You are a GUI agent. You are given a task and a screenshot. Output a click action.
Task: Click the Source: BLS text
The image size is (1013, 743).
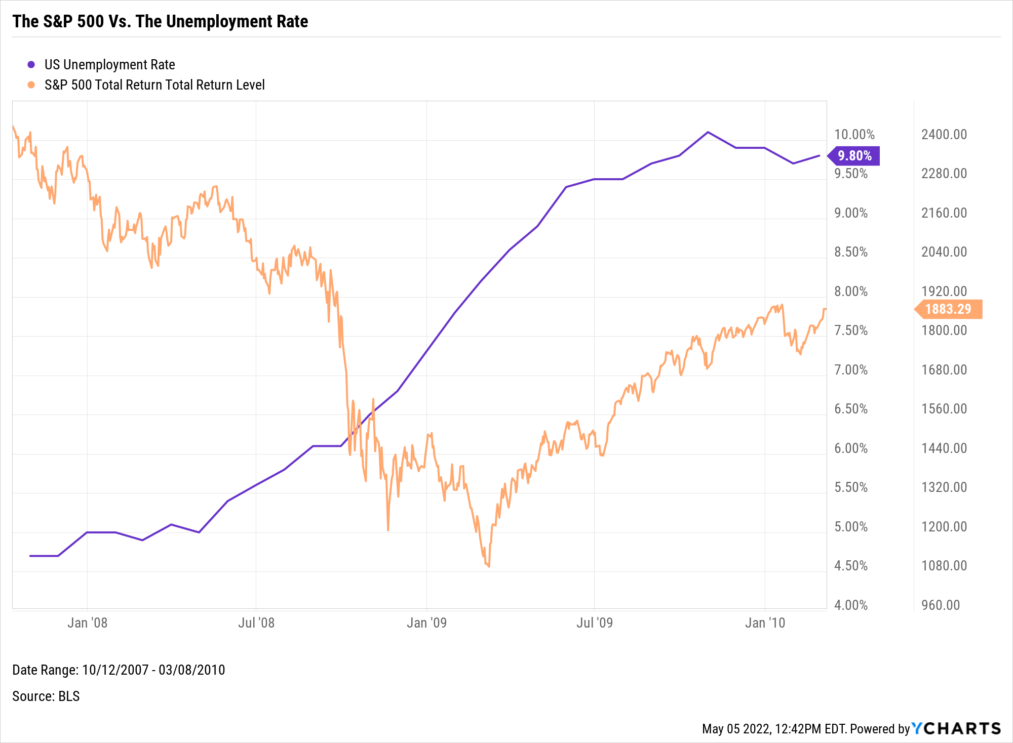point(46,696)
